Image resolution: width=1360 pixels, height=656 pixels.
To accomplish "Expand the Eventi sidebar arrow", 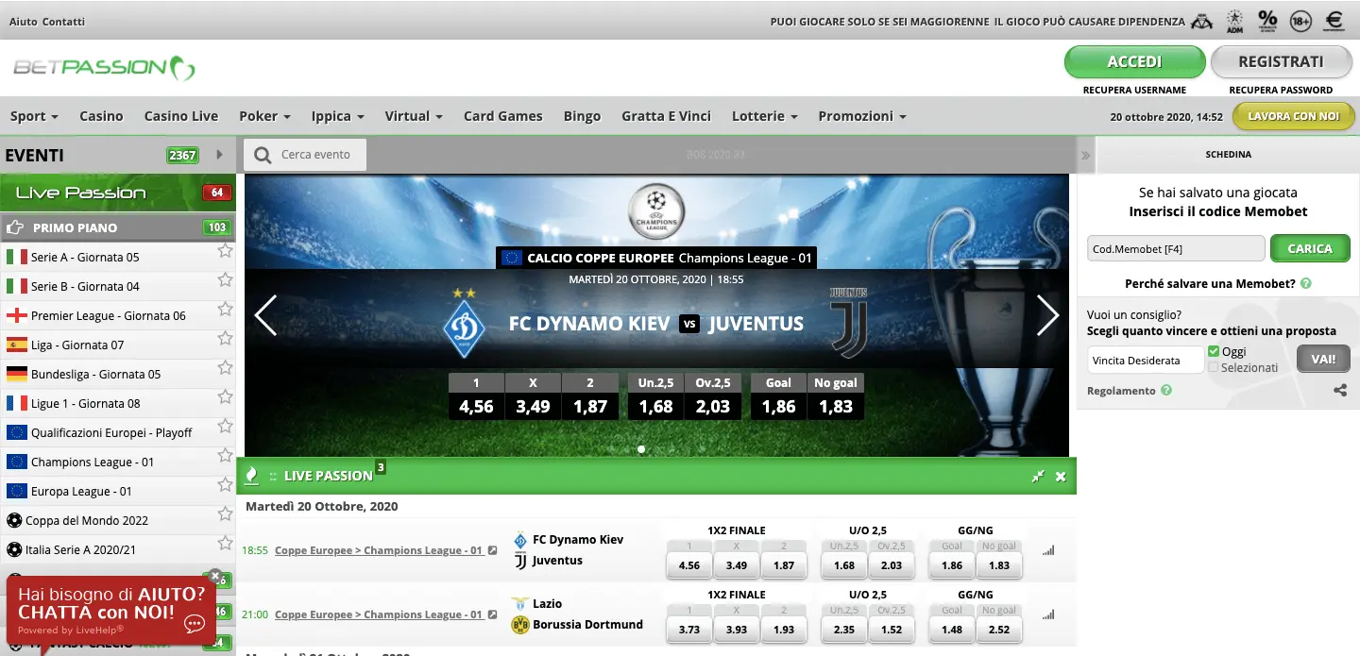I will [x=220, y=155].
